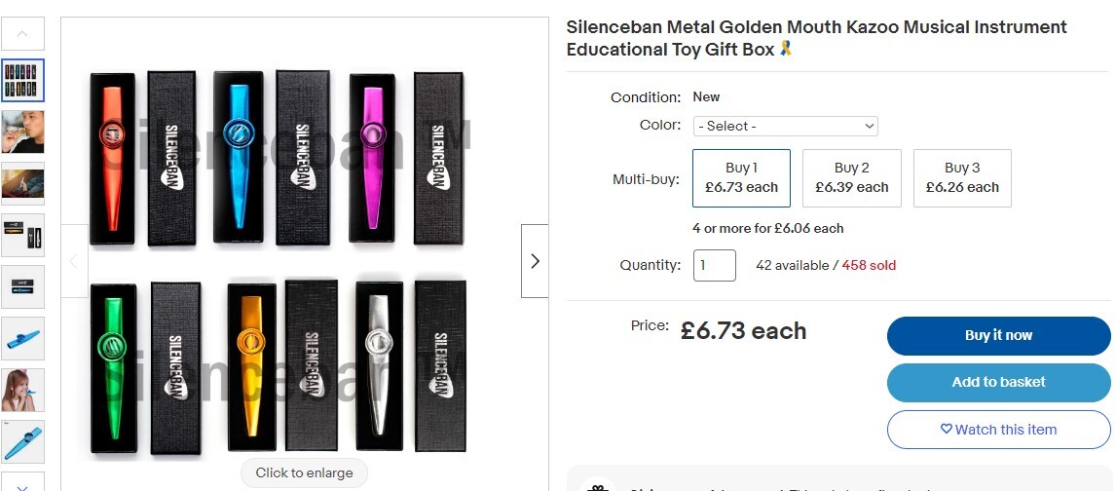The image size is (1116, 491).
Task: Select thumbnail of black boxed kazoo set
Action: (22, 235)
